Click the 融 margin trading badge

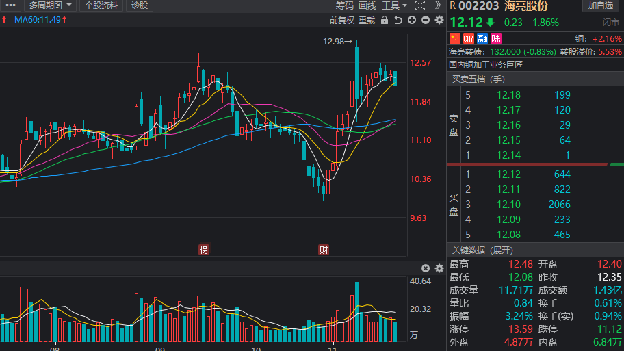tap(482, 38)
